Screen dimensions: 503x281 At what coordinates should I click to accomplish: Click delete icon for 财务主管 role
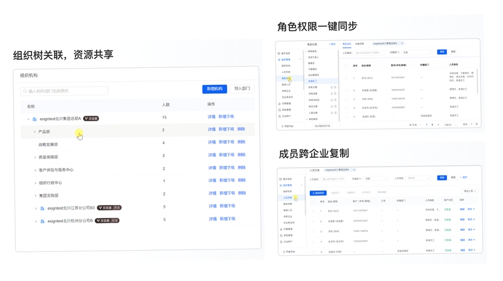pyautogui.click(x=335, y=87)
